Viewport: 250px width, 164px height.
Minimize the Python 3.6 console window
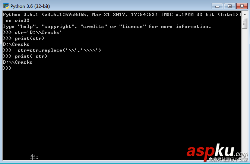(217, 6)
